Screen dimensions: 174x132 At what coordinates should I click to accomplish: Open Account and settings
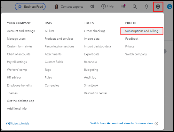(x=21, y=31)
